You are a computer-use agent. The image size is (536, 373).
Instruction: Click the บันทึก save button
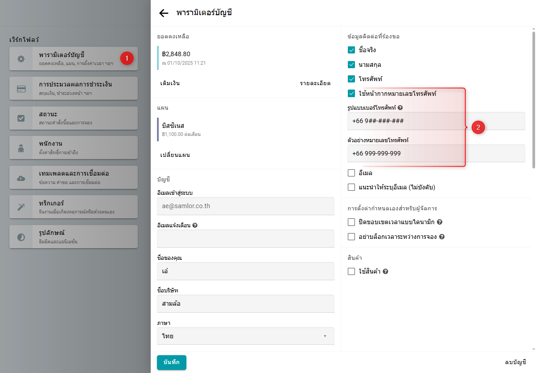[171, 362]
